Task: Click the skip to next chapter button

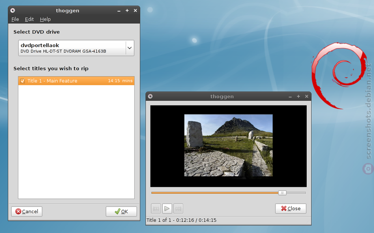Action: [178, 209]
